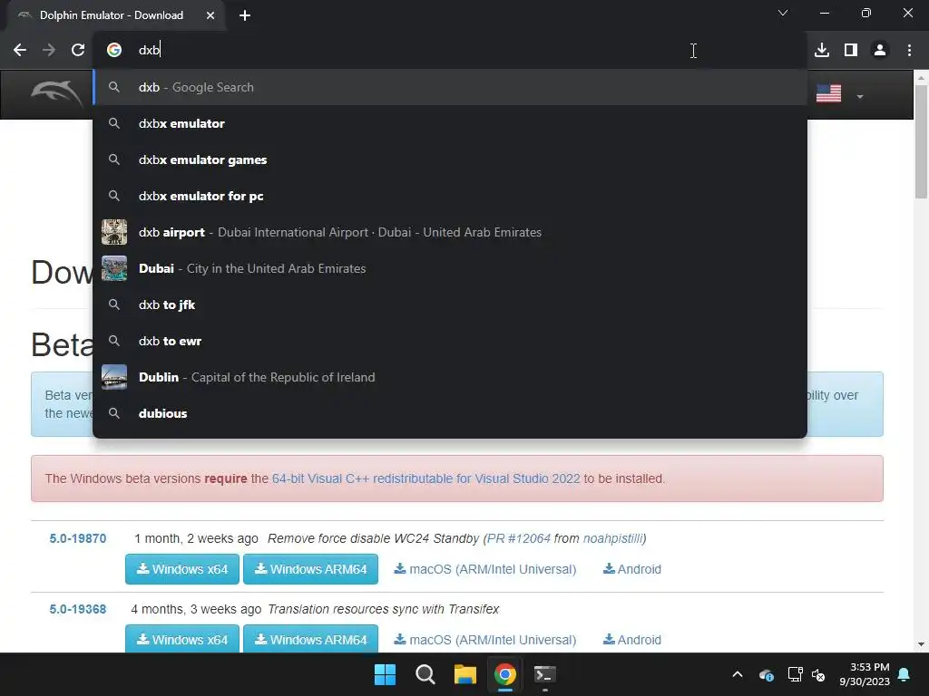Select the 'Dubai' city suggestion
929x696 pixels.
[450, 268]
